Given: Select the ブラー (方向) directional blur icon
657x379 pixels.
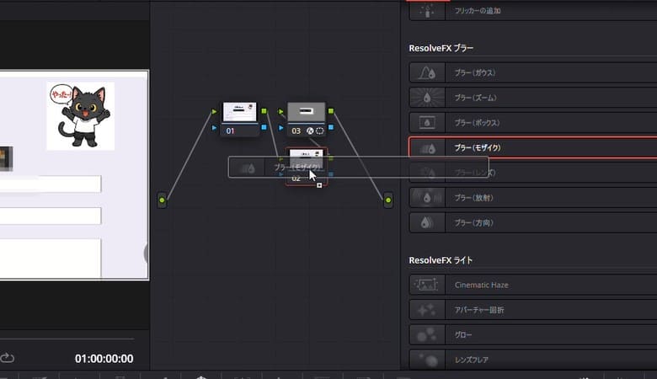Looking at the screenshot, I should coord(427,222).
